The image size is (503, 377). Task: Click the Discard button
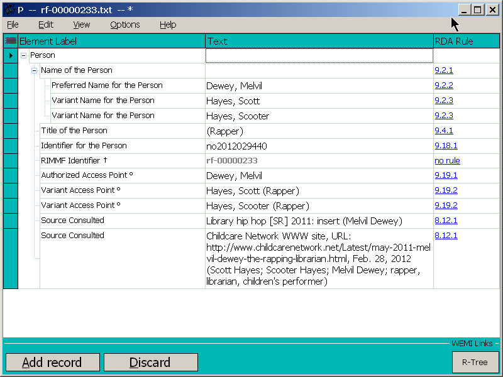pyautogui.click(x=151, y=363)
